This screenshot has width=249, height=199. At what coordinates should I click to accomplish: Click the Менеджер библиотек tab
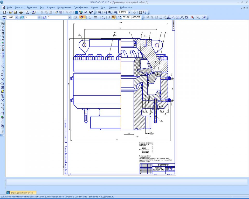[21, 193]
